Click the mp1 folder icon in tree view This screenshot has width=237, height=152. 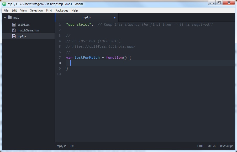10,17
